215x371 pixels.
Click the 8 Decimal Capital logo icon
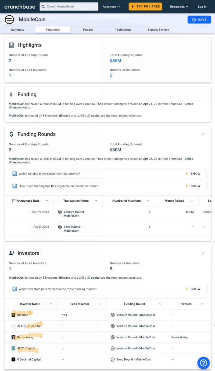click(x=13, y=359)
